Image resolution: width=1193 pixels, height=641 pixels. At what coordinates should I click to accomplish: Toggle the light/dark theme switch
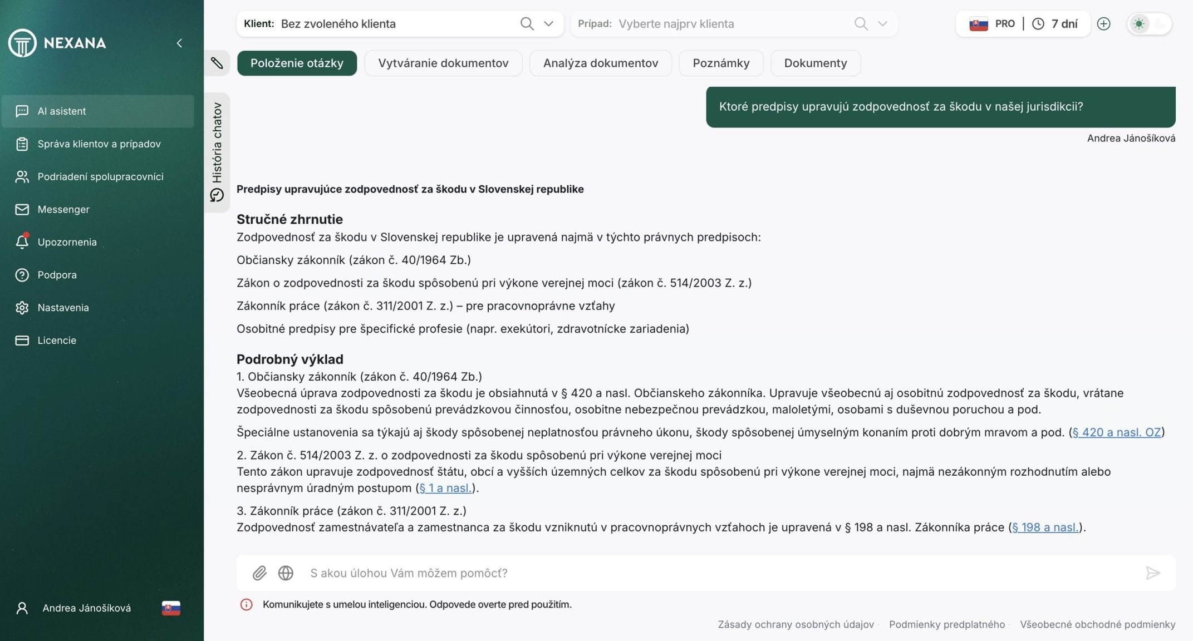pos(1149,24)
